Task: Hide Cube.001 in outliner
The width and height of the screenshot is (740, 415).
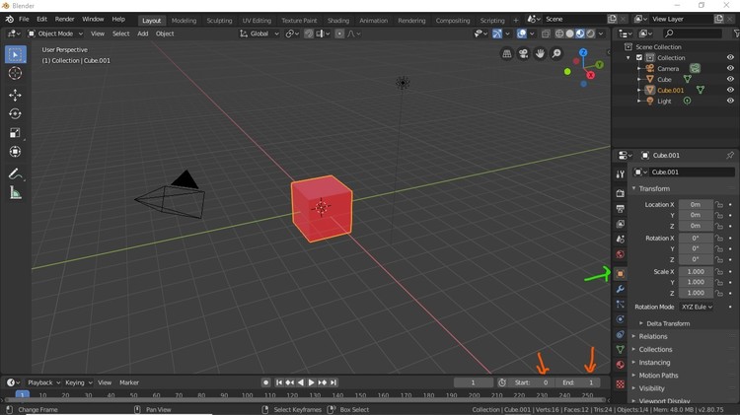Action: 730,90
